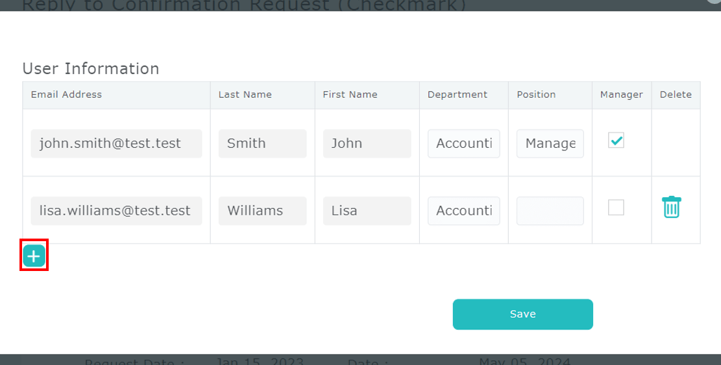The width and height of the screenshot is (721, 365).
Task: Click the Manager column header
Action: click(x=621, y=95)
